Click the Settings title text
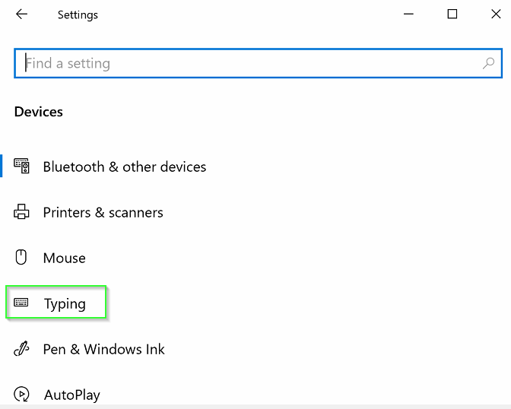This screenshot has width=511, height=409. (78, 15)
